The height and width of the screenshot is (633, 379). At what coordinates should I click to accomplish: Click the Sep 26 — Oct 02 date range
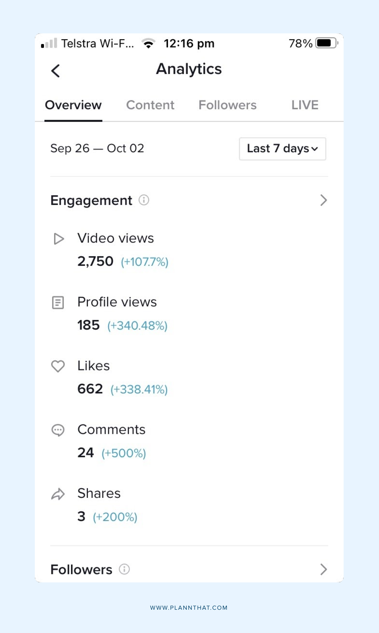(97, 148)
